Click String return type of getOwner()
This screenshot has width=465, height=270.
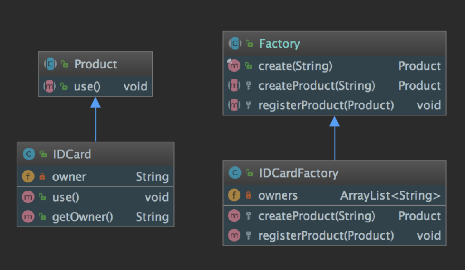click(152, 217)
